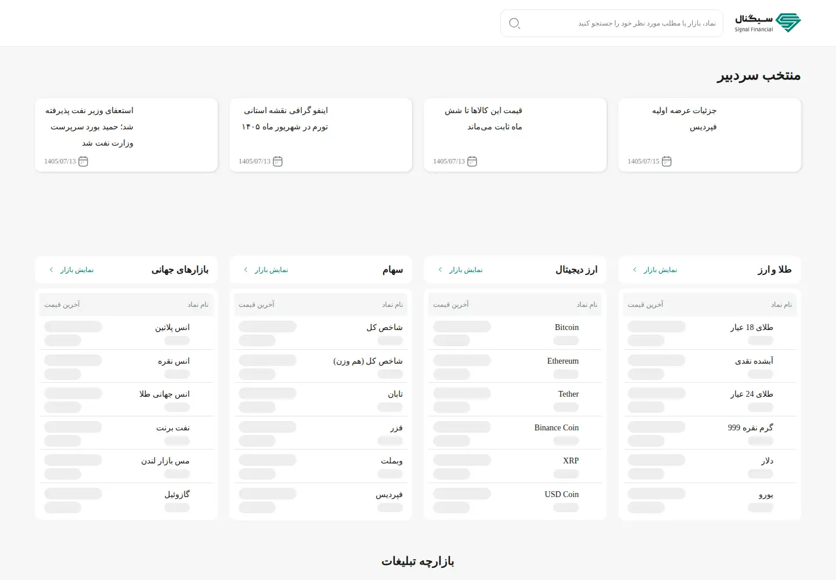Select the USD Coin row
The width and height of the screenshot is (836, 580).
coord(515,500)
